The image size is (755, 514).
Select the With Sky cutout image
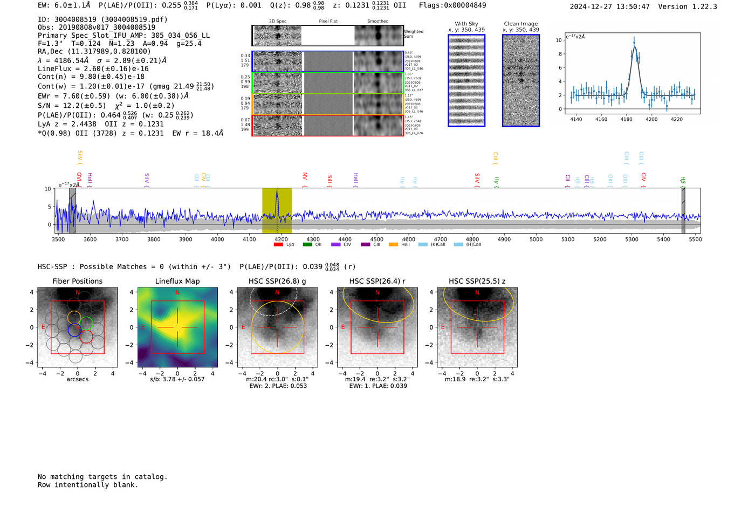[x=466, y=80]
